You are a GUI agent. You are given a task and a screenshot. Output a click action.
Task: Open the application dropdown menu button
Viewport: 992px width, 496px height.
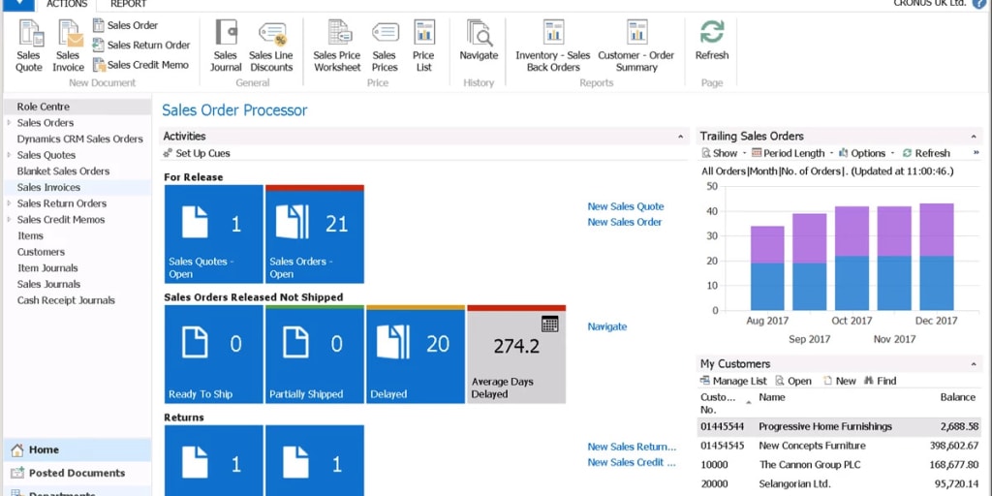17,5
